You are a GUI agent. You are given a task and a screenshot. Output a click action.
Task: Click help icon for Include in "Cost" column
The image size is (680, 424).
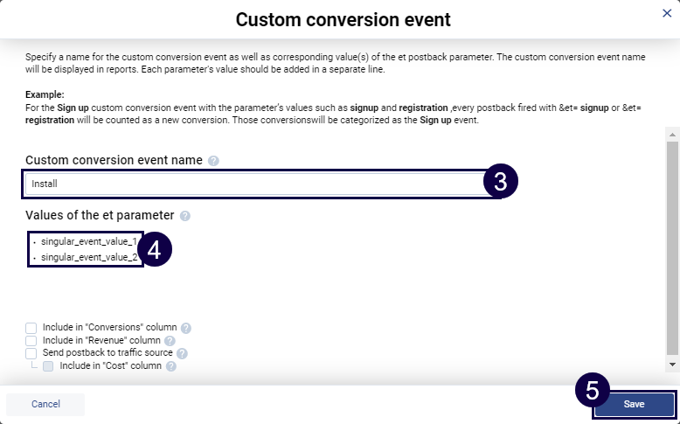pyautogui.click(x=171, y=366)
